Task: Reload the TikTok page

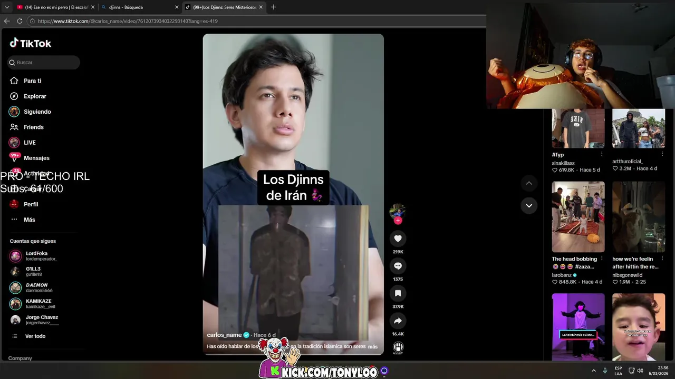Action: [20, 21]
